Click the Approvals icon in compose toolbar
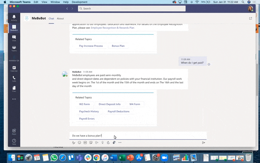The image size is (260, 163). (108, 143)
